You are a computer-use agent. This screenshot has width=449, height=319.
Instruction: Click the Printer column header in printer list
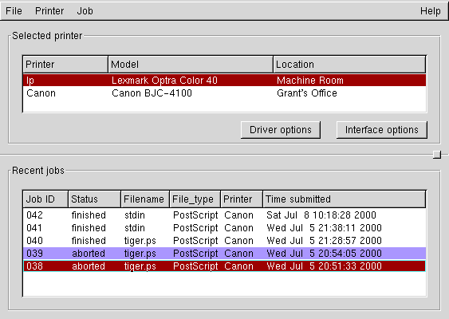pyautogui.click(x=65, y=64)
